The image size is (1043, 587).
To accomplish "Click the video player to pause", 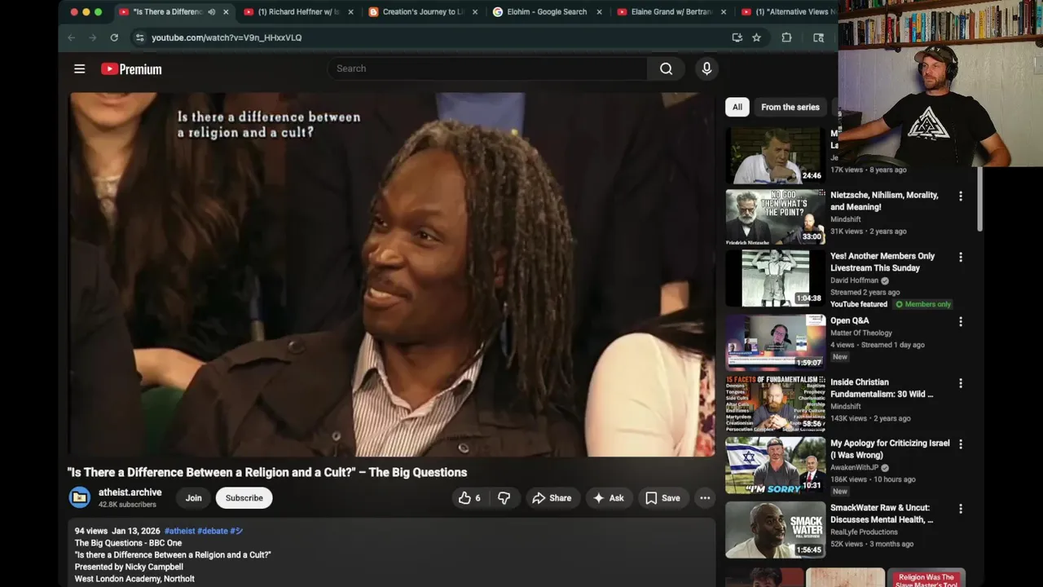I will pos(392,275).
